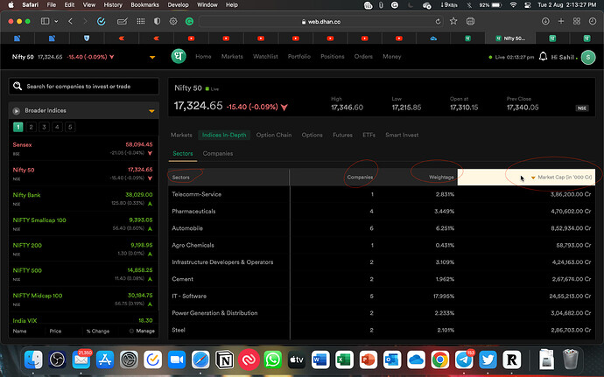Click the Safari reload page icon
This screenshot has width=604, height=377.
(x=438, y=22)
